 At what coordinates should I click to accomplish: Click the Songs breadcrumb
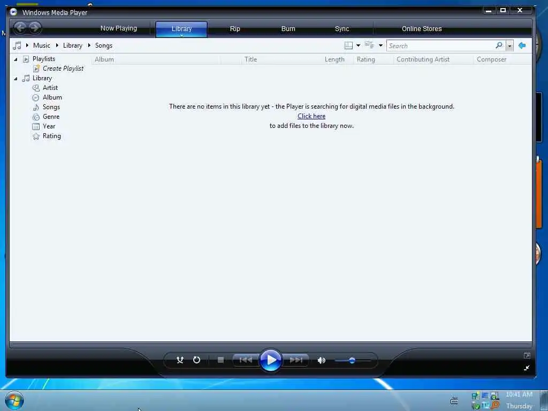pyautogui.click(x=104, y=45)
